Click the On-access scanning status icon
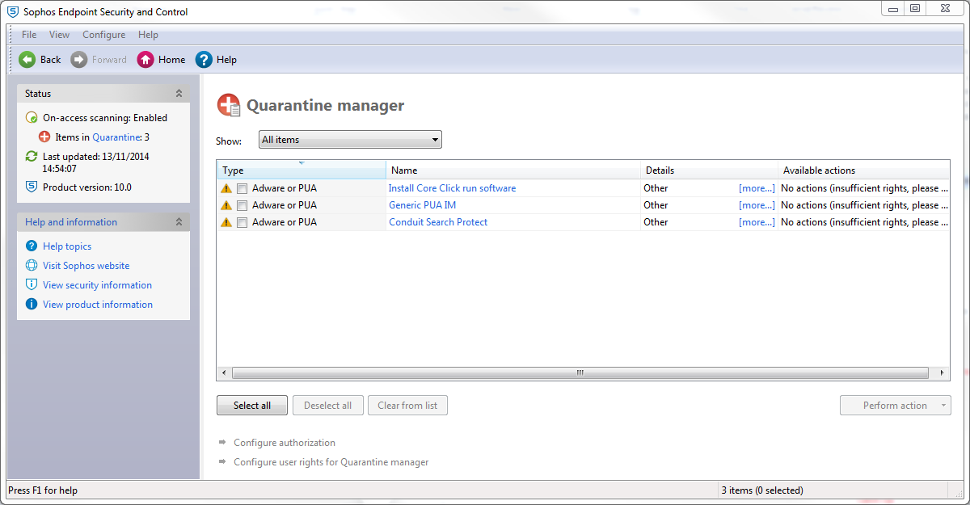Screen dimensions: 970x505 [x=32, y=117]
